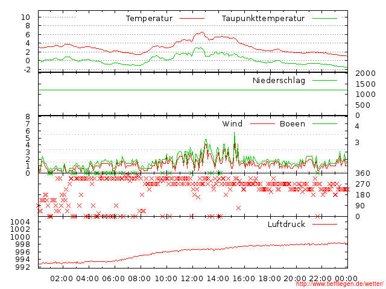386x289 pixels.
Task: Click the 16:00 time axis label
Action: point(244,279)
